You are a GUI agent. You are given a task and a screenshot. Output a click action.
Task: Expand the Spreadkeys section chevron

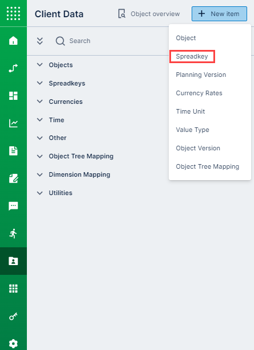[x=39, y=83]
